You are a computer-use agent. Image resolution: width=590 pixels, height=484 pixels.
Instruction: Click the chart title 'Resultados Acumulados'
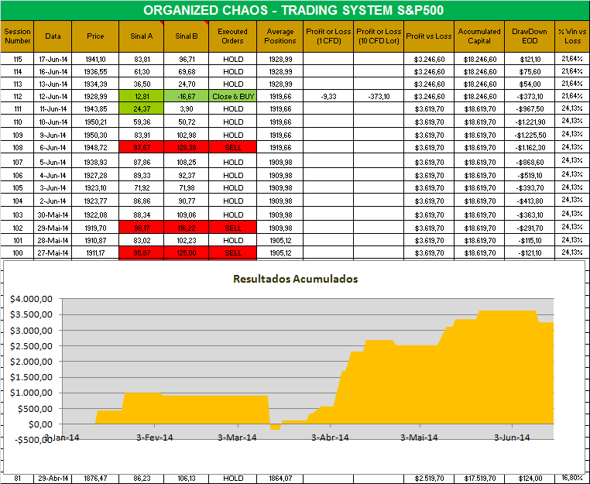pos(295,279)
